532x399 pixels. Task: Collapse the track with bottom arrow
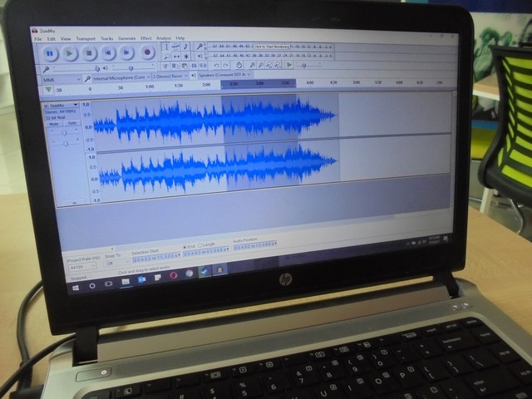pos(75,201)
